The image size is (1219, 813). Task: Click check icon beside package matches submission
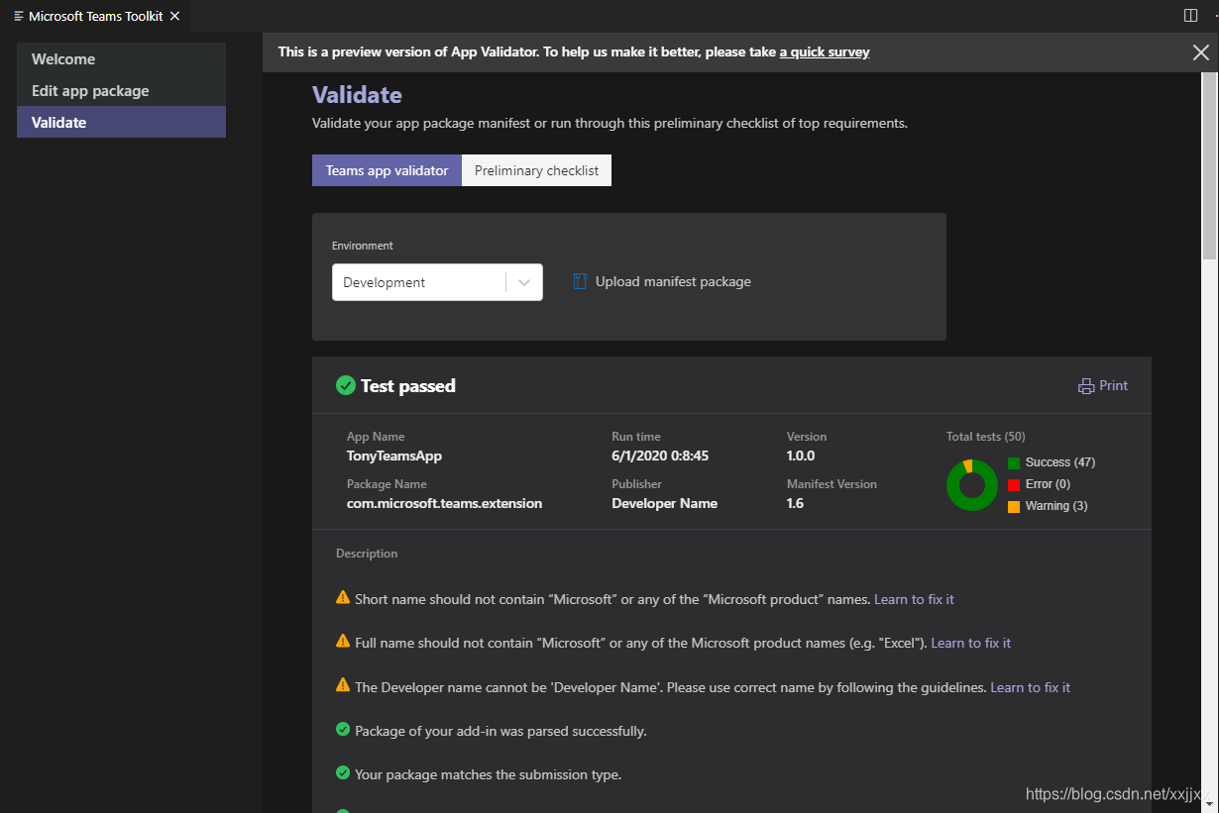pos(343,772)
